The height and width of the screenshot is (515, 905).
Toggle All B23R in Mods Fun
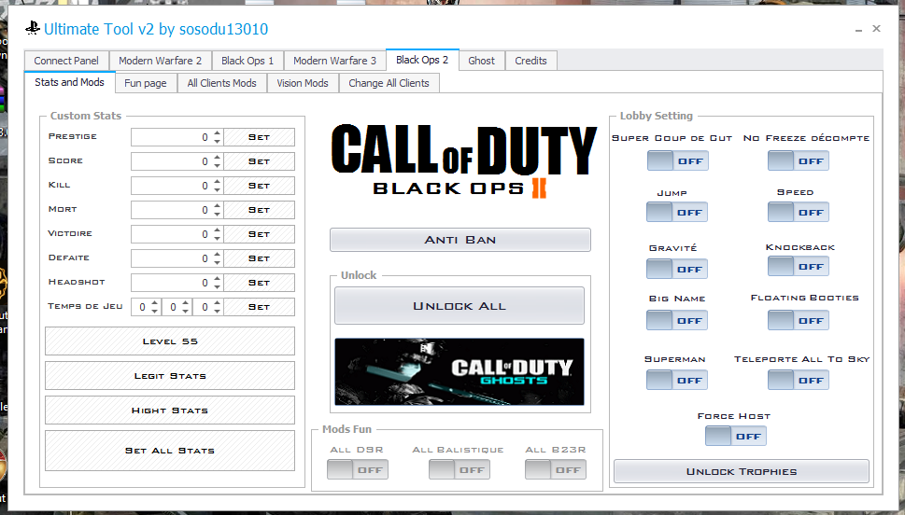556,469
